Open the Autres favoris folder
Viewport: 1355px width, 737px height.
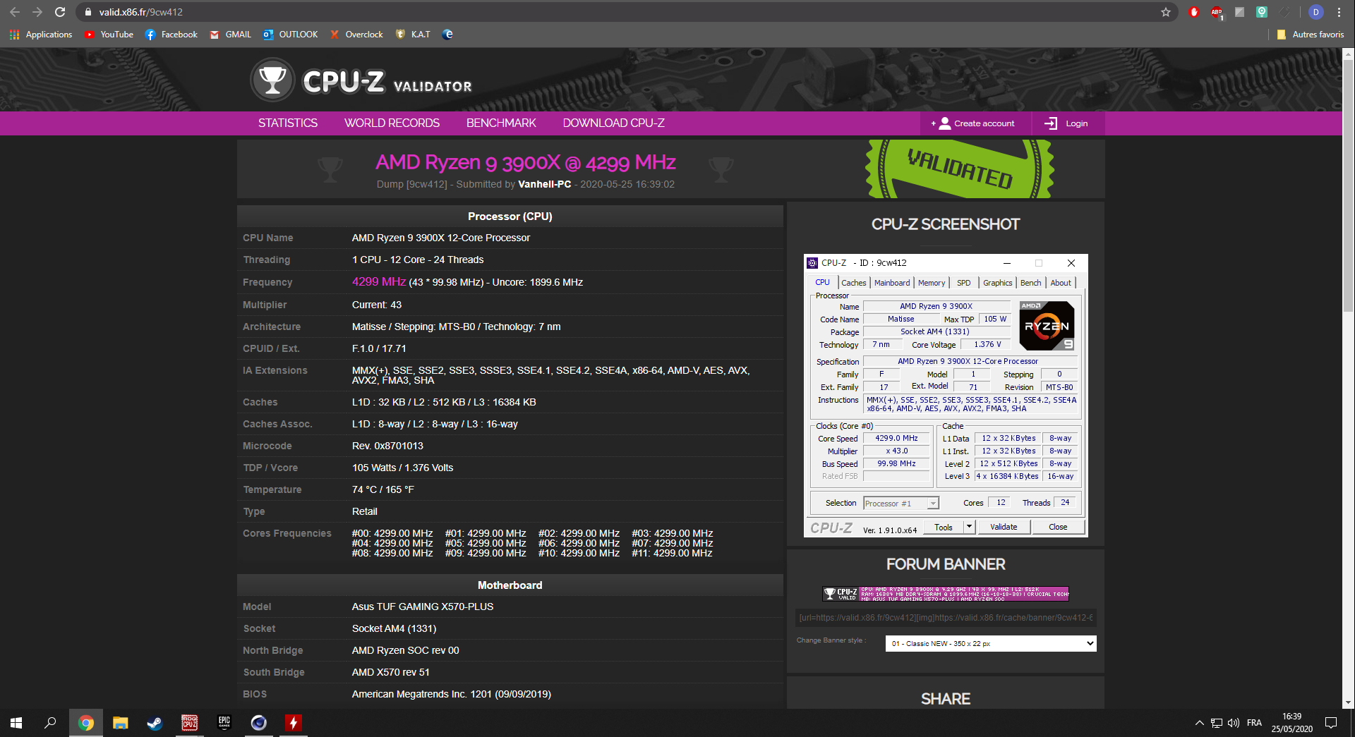pyautogui.click(x=1311, y=35)
